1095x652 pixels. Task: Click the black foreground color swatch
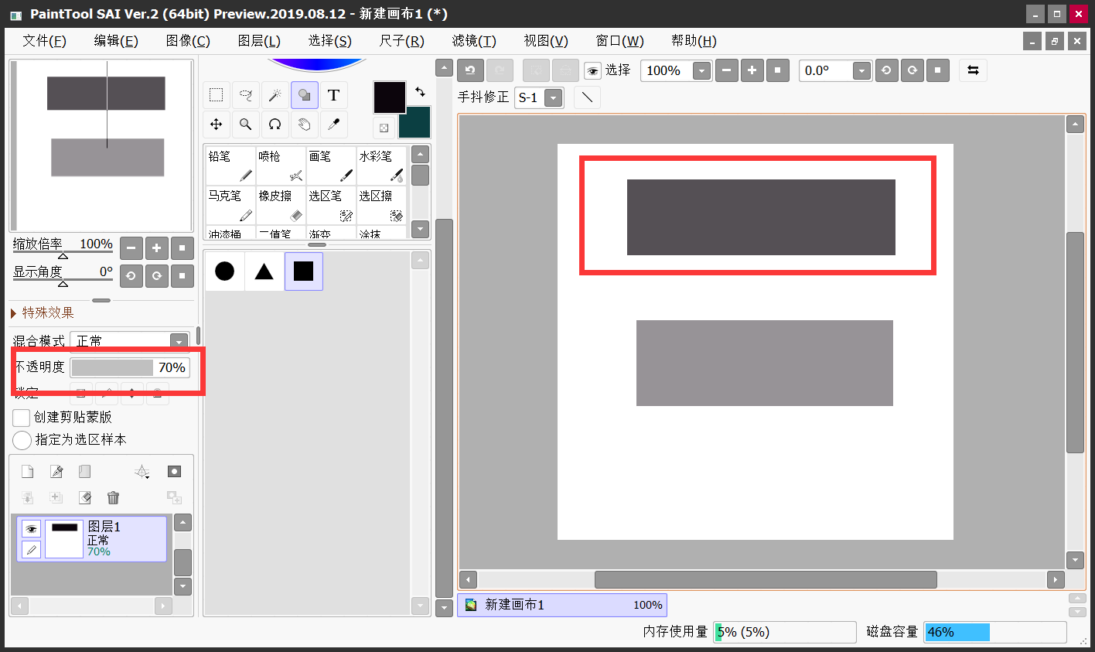(389, 97)
